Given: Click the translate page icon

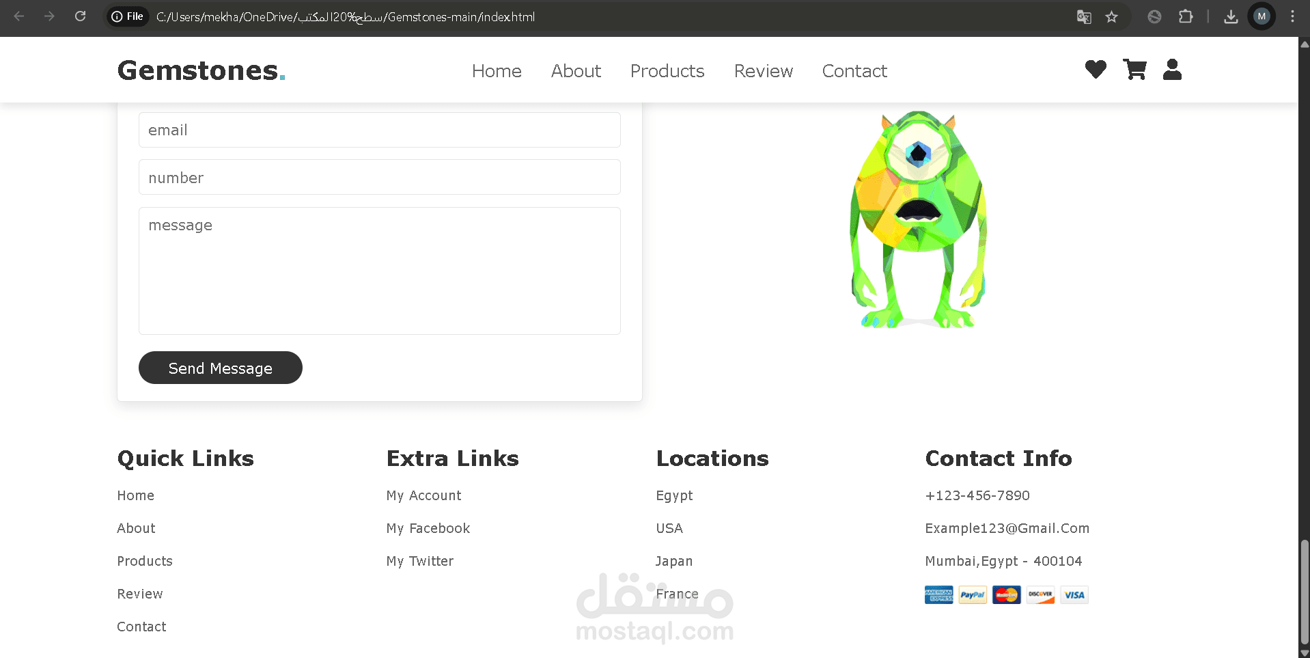Looking at the screenshot, I should coord(1084,17).
